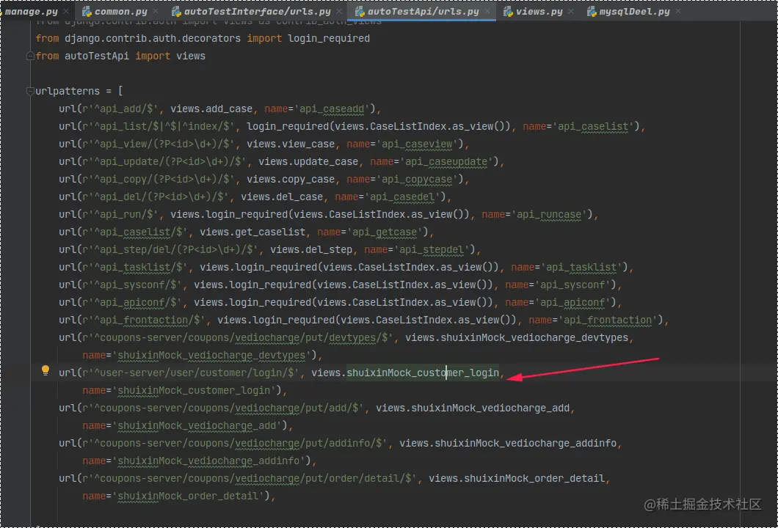
Task: Click 'login_required' in the import line
Action: tap(329, 38)
